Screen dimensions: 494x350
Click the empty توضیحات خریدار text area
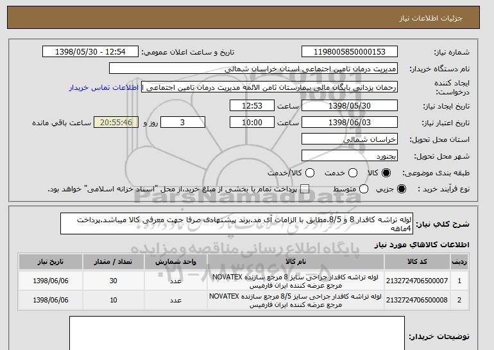click(237, 333)
